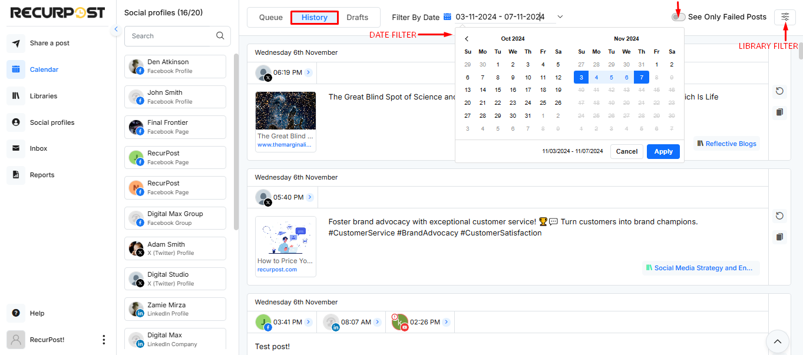This screenshot has width=803, height=355.
Task: Click Apply in the date picker
Action: pos(663,151)
